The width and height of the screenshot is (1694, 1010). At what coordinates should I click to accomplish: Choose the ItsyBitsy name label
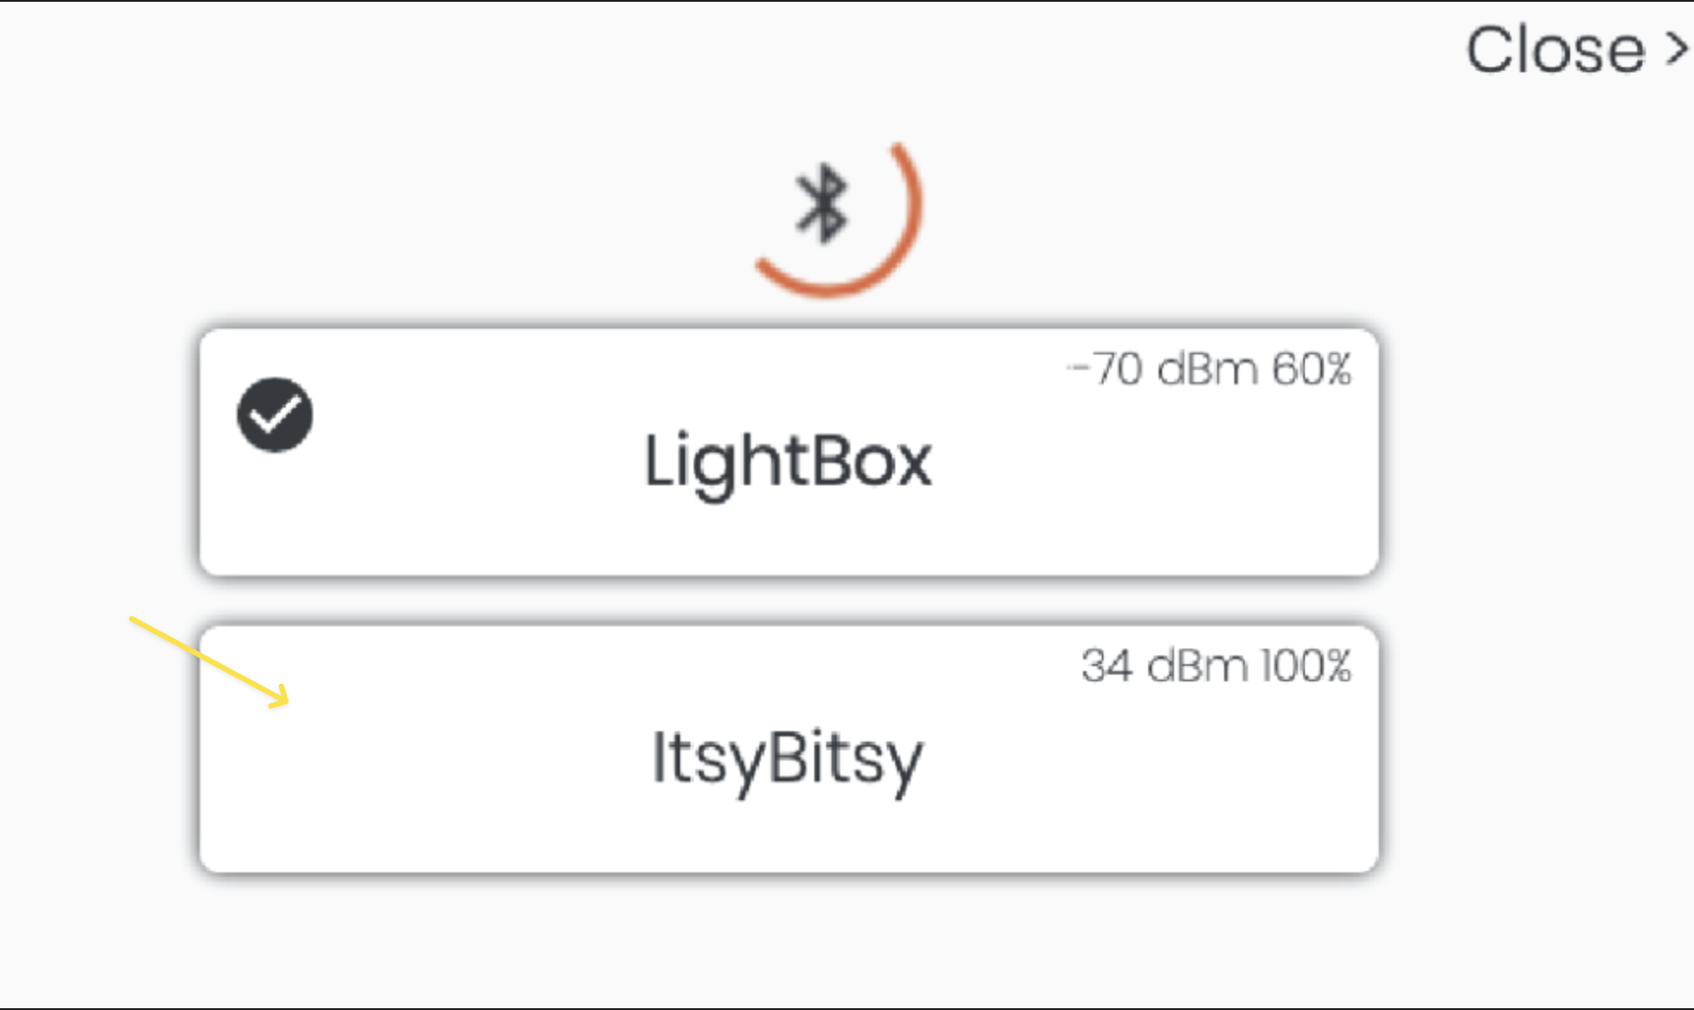click(787, 760)
